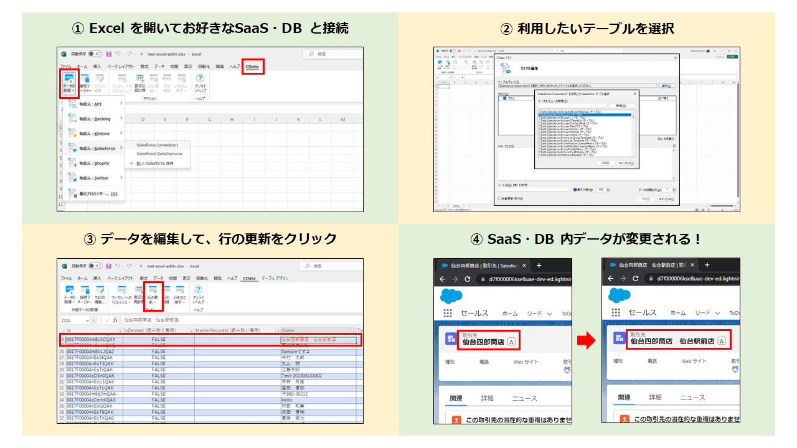This screenshot has height=448, width=797.
Task: Open the ホーム tab in step 3 Excel
Action: (82, 278)
